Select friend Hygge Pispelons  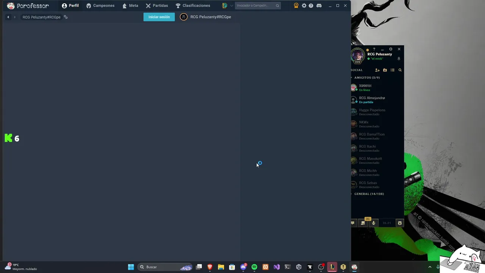coord(377,112)
